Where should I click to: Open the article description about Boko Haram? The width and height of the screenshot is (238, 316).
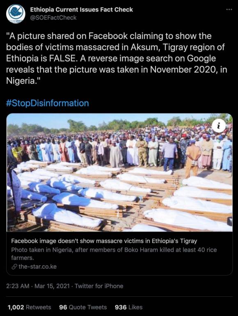click(114, 254)
